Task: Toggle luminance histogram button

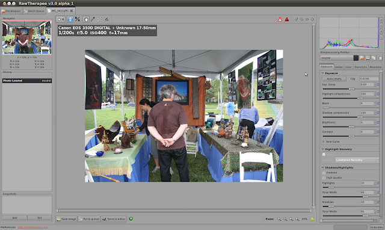Action: click(381, 37)
